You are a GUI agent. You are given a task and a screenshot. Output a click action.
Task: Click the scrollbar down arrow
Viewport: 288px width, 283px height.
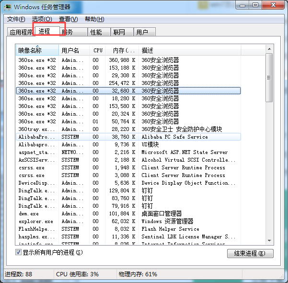[269, 240]
